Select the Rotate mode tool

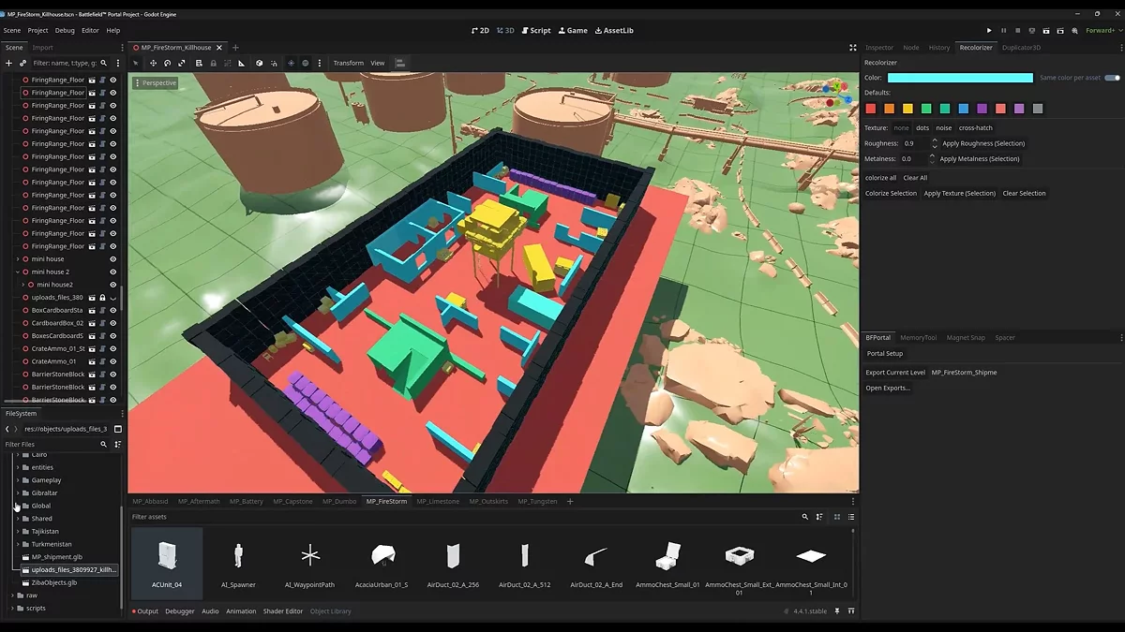(167, 63)
